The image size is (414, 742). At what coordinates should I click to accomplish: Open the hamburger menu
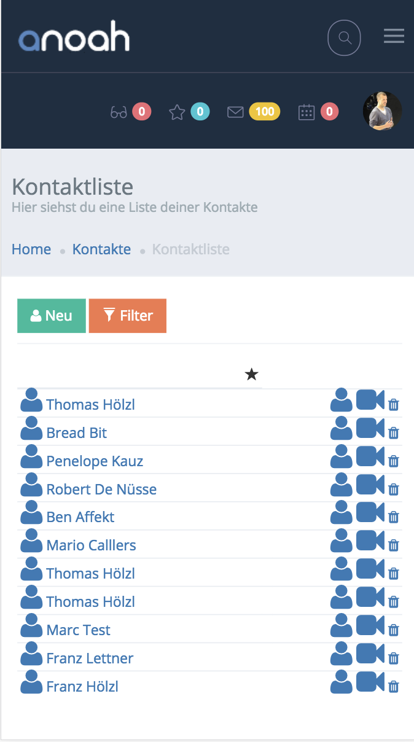click(x=394, y=36)
